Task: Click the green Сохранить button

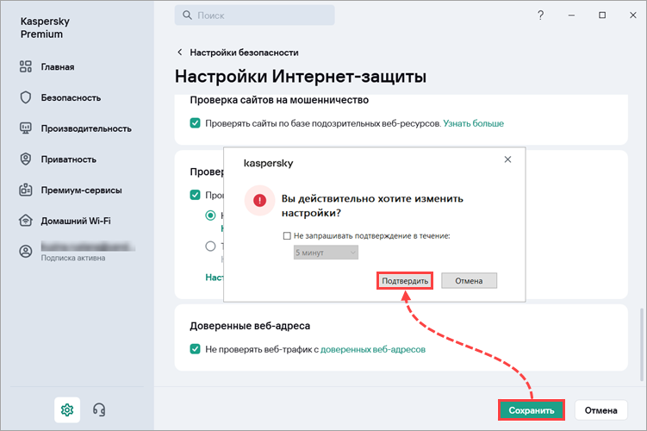Action: 532,410
